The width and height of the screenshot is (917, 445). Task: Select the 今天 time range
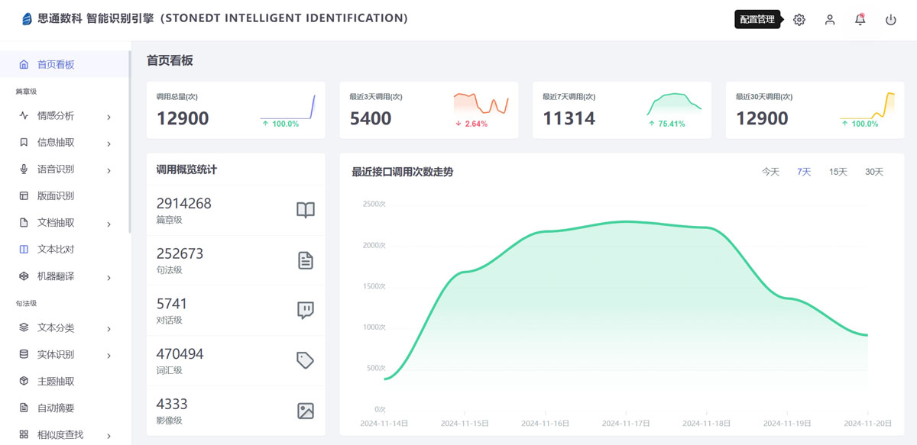point(770,172)
